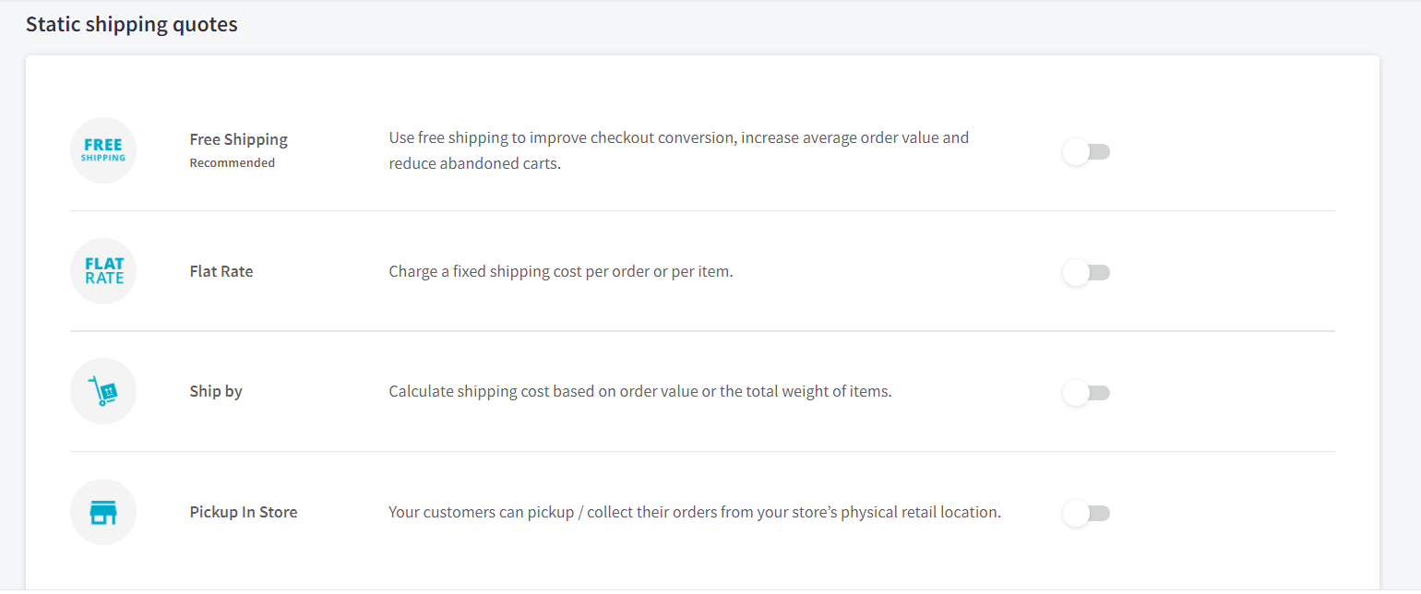This screenshot has width=1421, height=594.
Task: Switch on Pickup In Store
Action: pyautogui.click(x=1086, y=513)
